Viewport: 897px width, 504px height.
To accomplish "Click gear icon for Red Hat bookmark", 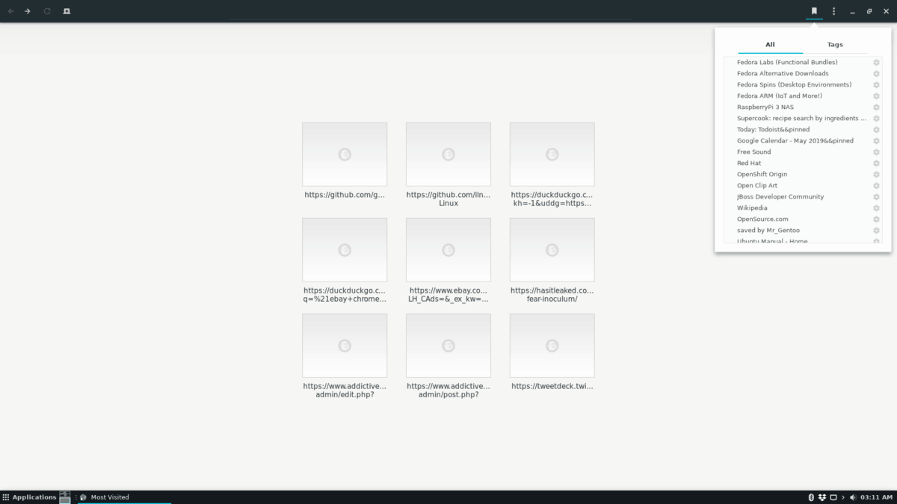I will (x=876, y=164).
